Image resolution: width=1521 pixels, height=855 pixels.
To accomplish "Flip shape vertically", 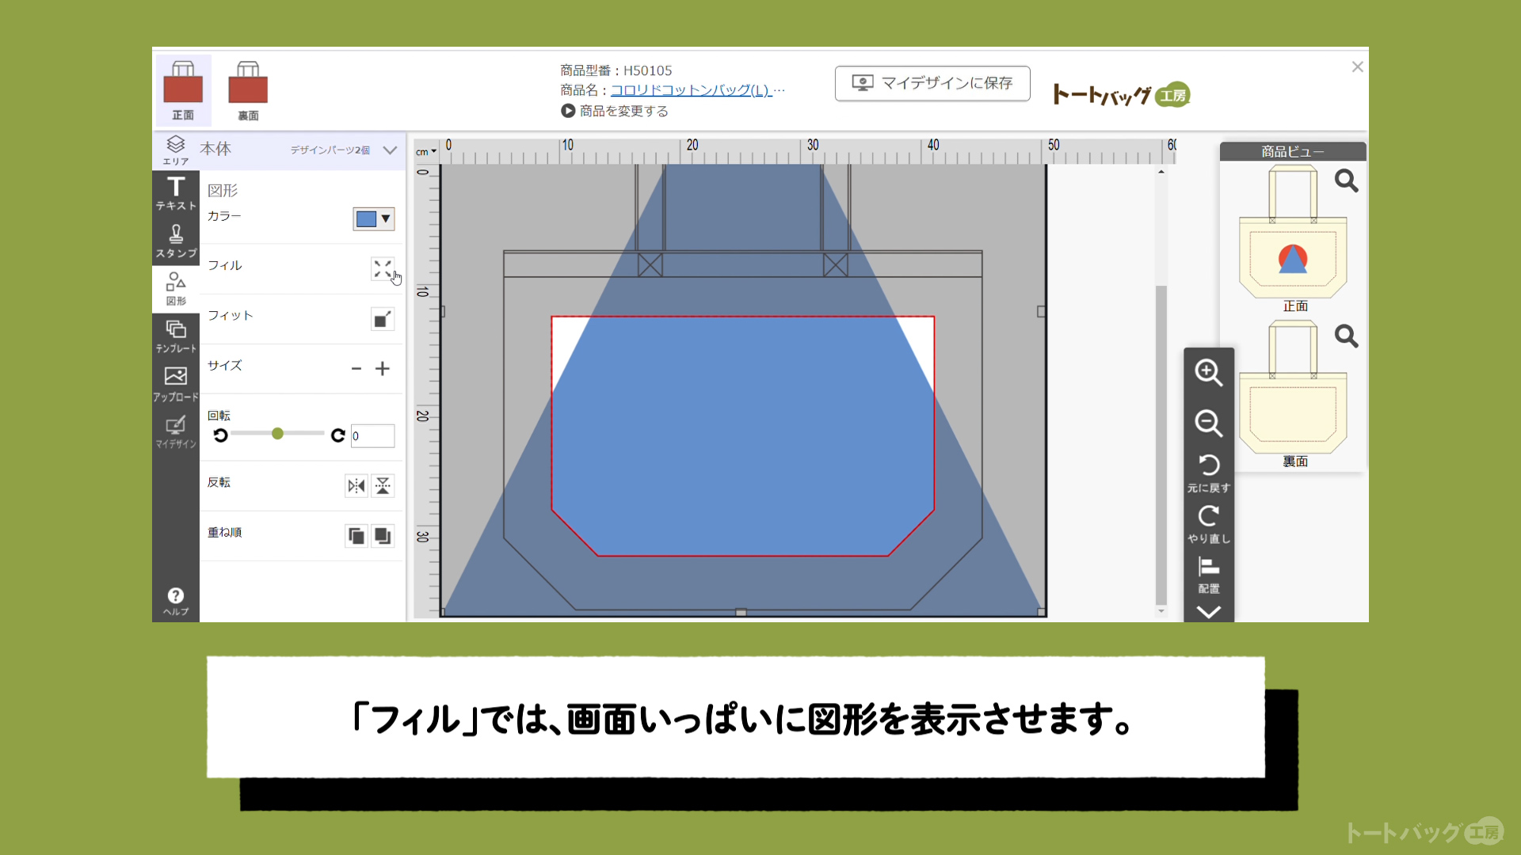I will 383,486.
